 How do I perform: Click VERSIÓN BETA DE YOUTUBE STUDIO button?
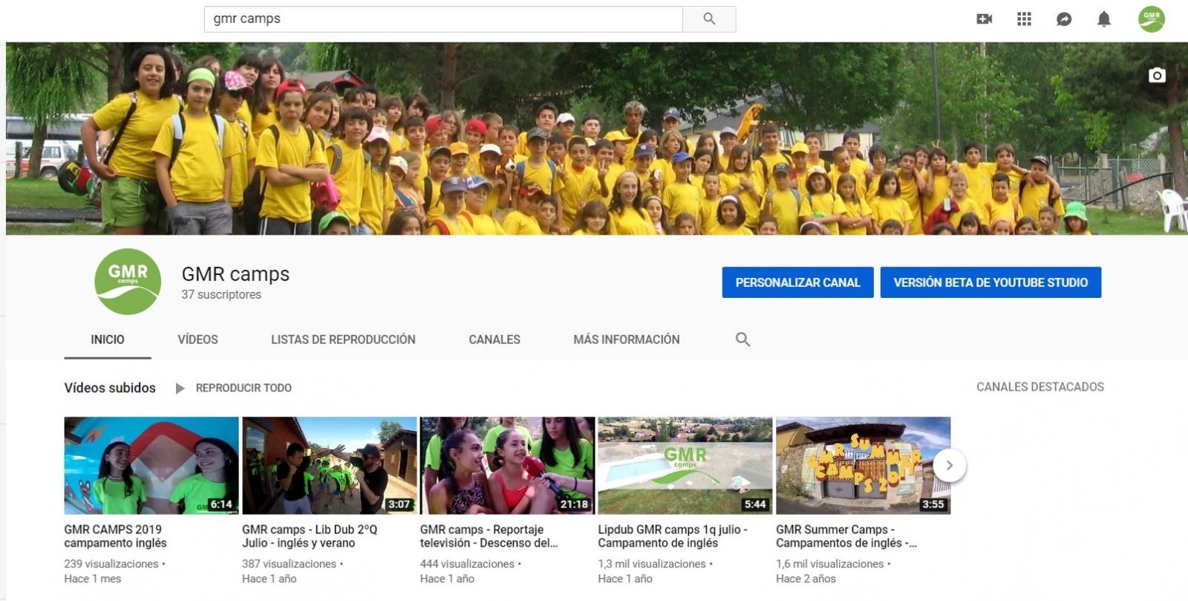tap(990, 282)
